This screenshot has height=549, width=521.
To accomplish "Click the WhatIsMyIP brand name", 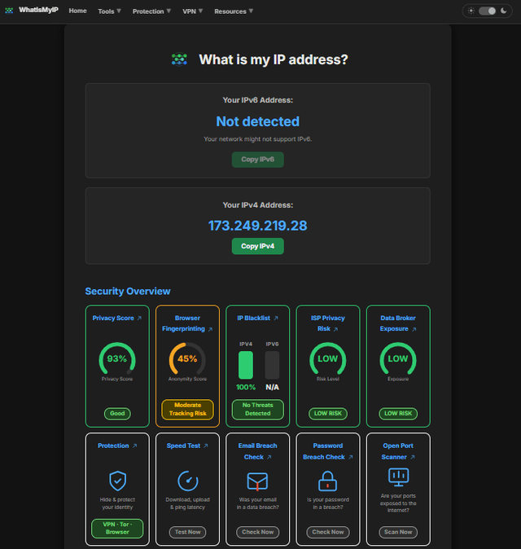I will pyautogui.click(x=38, y=10).
